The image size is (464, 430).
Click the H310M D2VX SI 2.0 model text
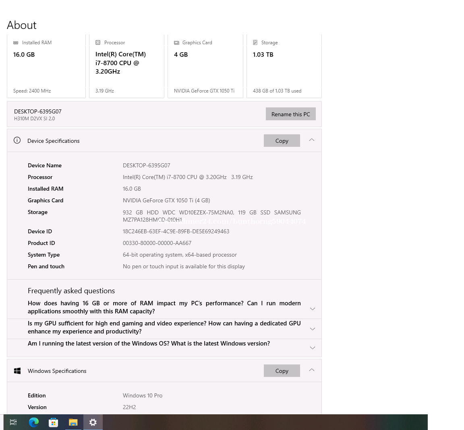34,119
